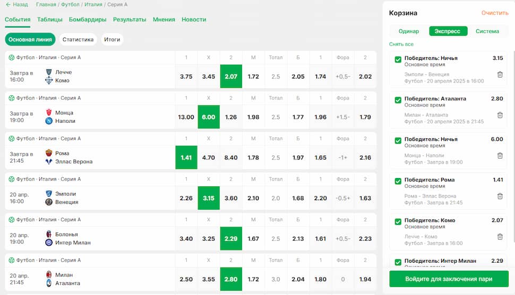Pick 13.00 Монца win odds
The height and width of the screenshot is (295, 515).
pos(186,117)
